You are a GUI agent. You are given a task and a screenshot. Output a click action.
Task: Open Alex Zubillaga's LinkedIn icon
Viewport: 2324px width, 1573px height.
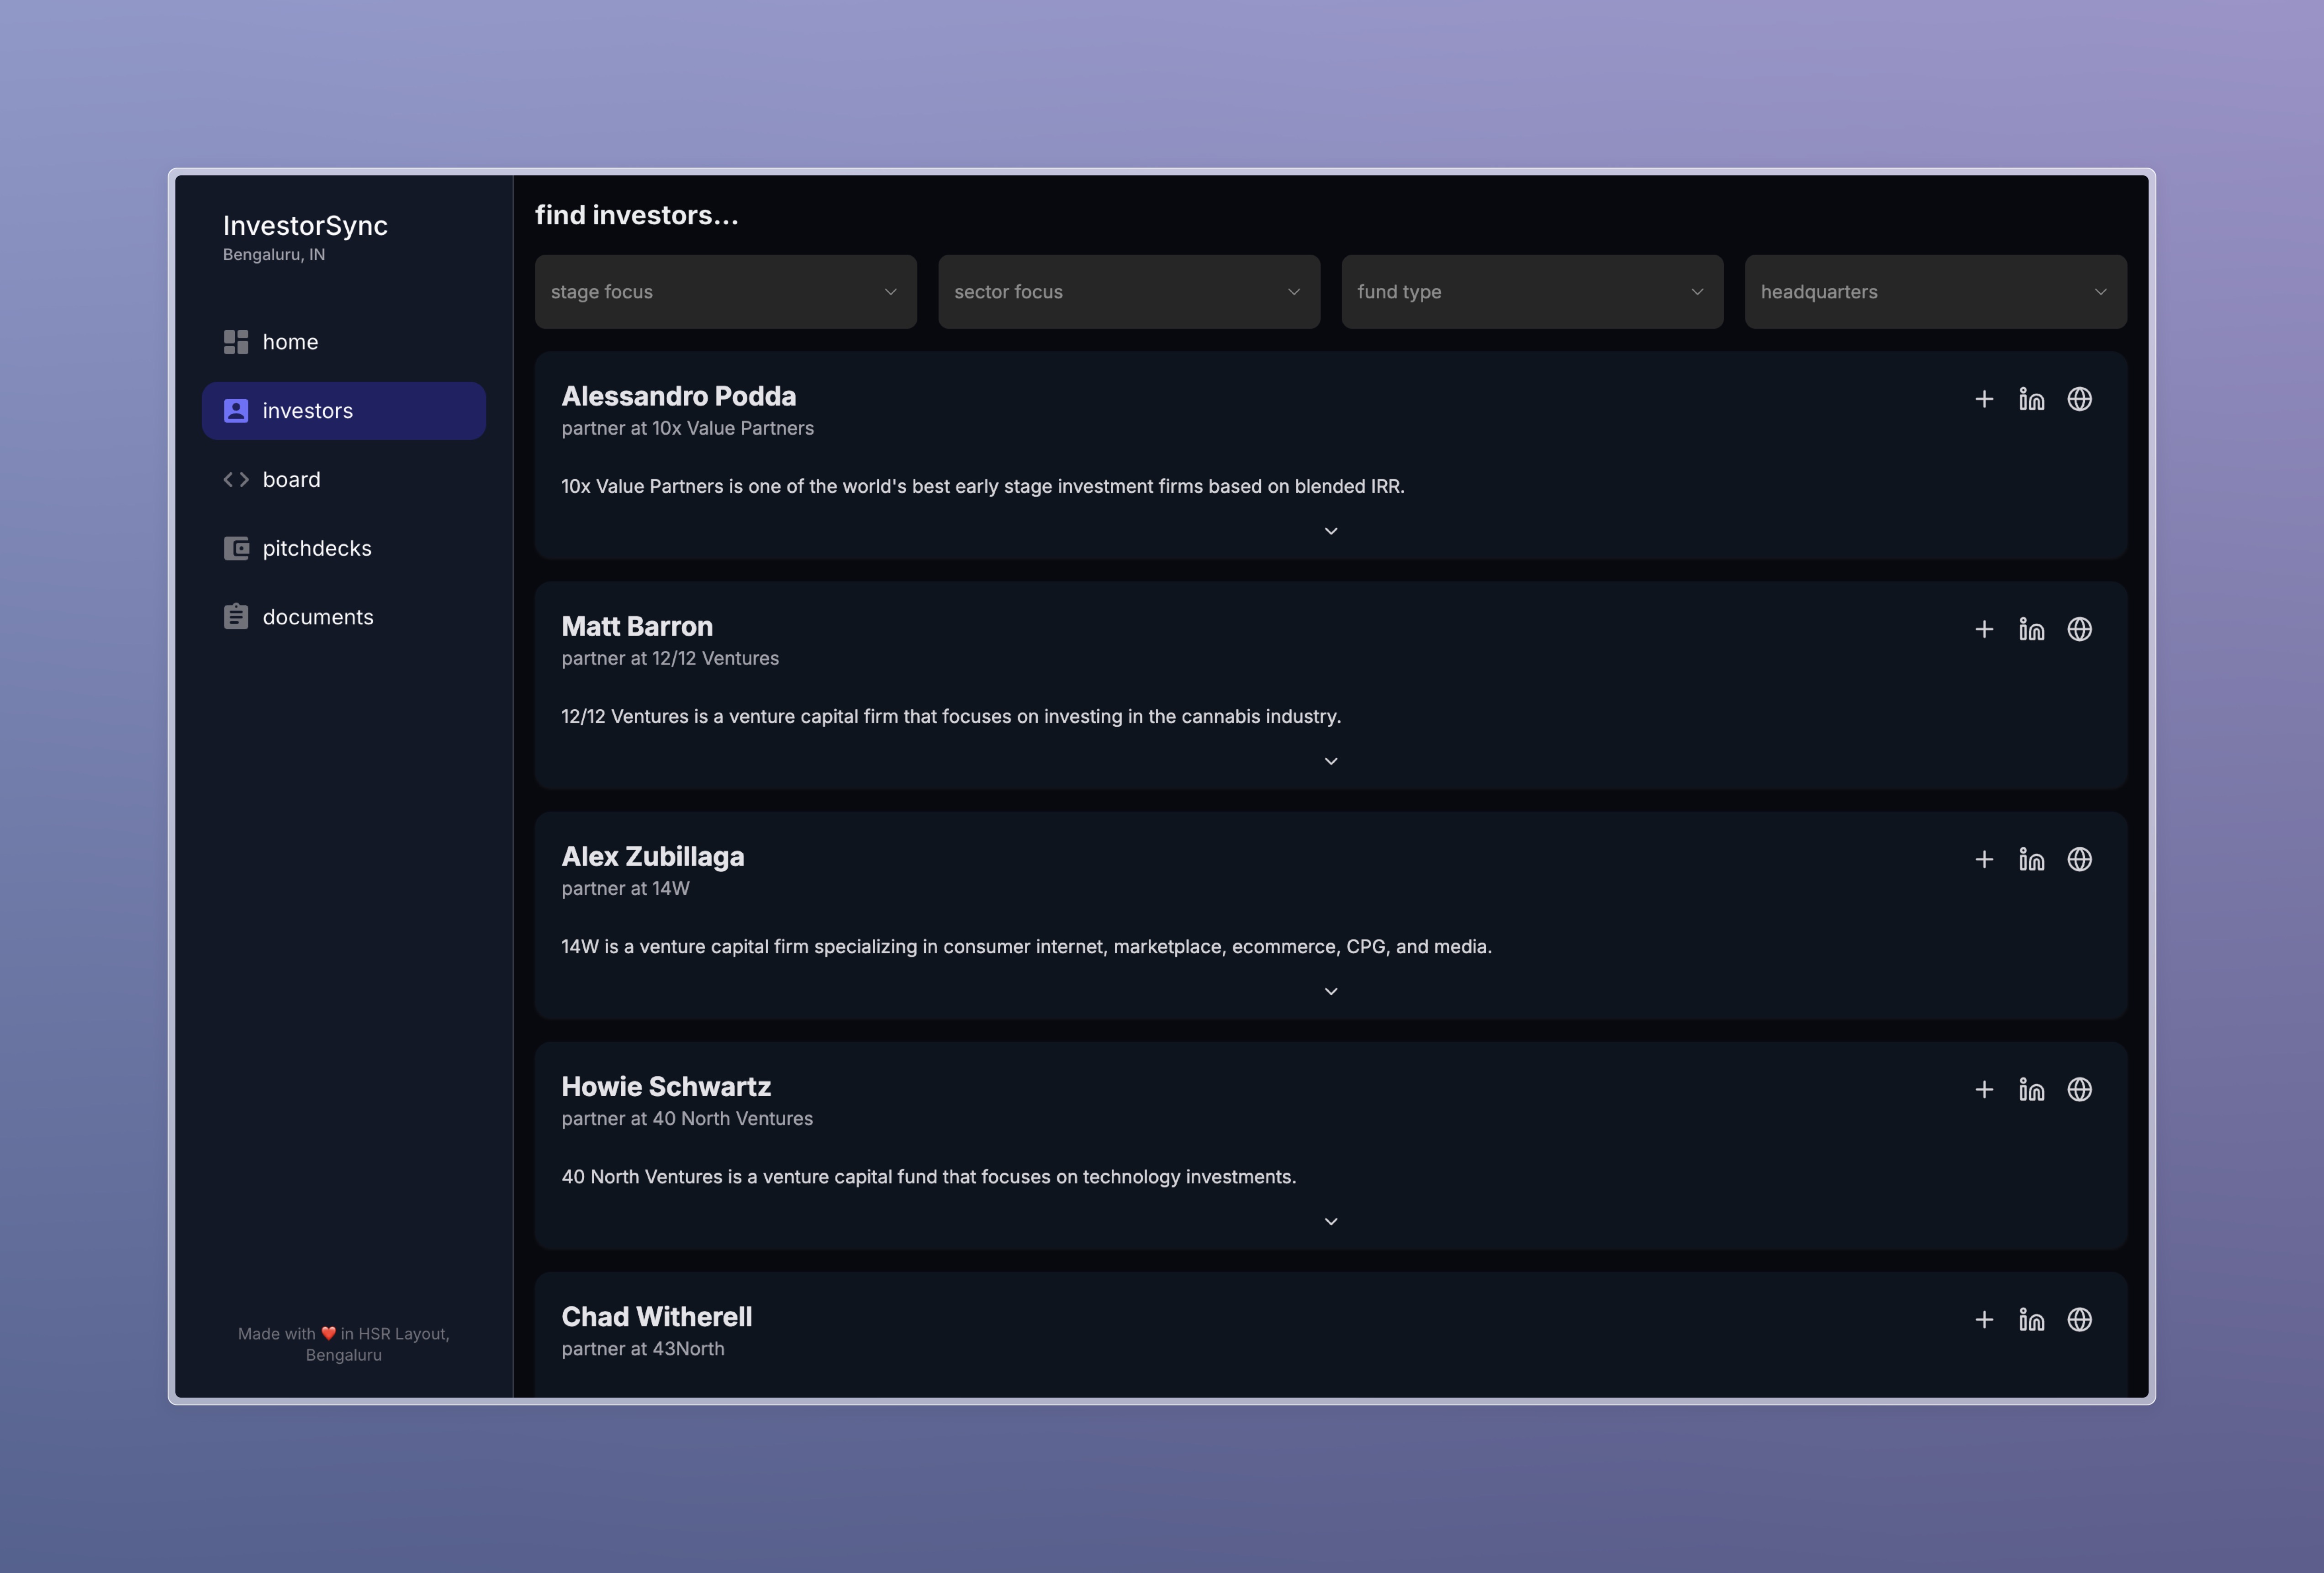2032,859
